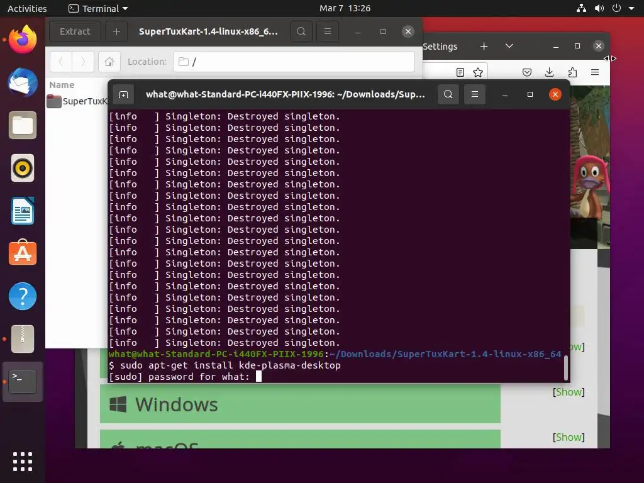This screenshot has height=483, width=644.
Task: Show the Windows download section
Action: click(x=569, y=392)
